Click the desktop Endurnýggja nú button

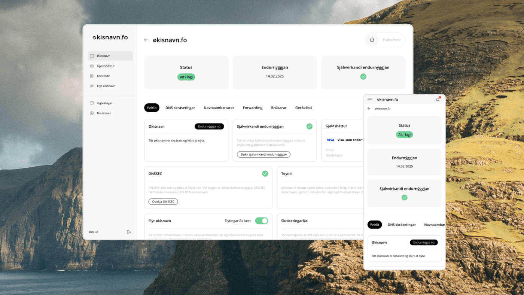coord(209,127)
